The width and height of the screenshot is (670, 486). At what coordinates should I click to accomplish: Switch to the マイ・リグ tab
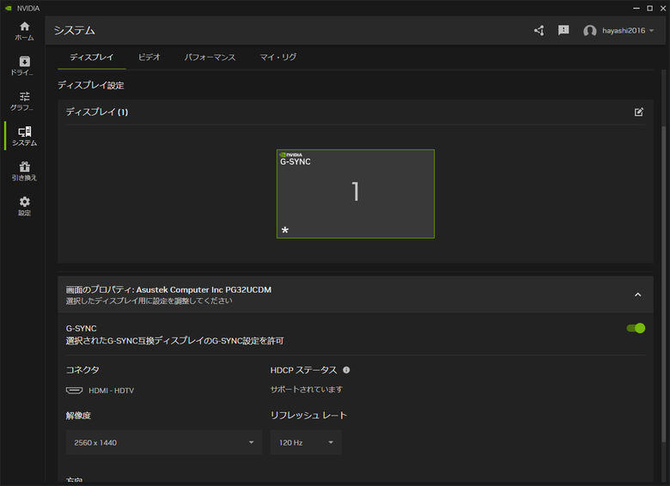click(278, 57)
